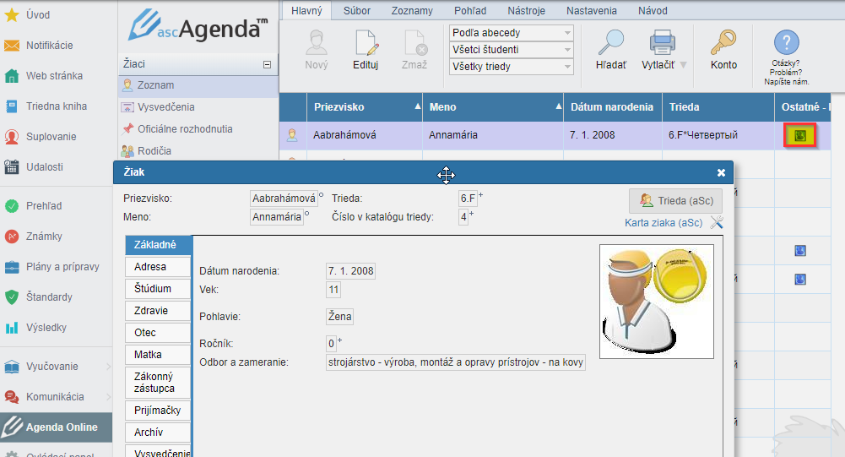
Task: Click the Priezvisko field Aabrahámová
Action: tap(284, 199)
